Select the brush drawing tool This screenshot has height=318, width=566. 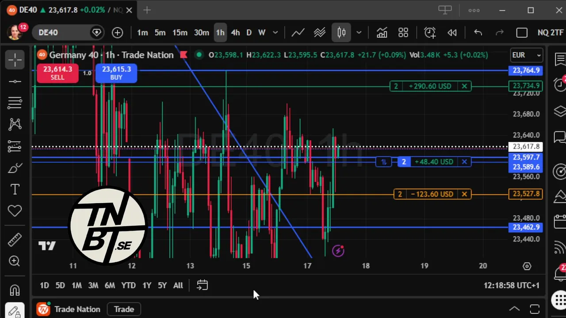click(x=15, y=168)
